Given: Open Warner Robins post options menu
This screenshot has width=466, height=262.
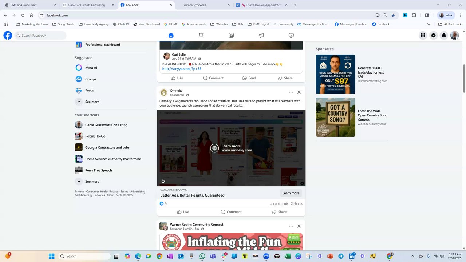Looking at the screenshot, I should click(291, 226).
